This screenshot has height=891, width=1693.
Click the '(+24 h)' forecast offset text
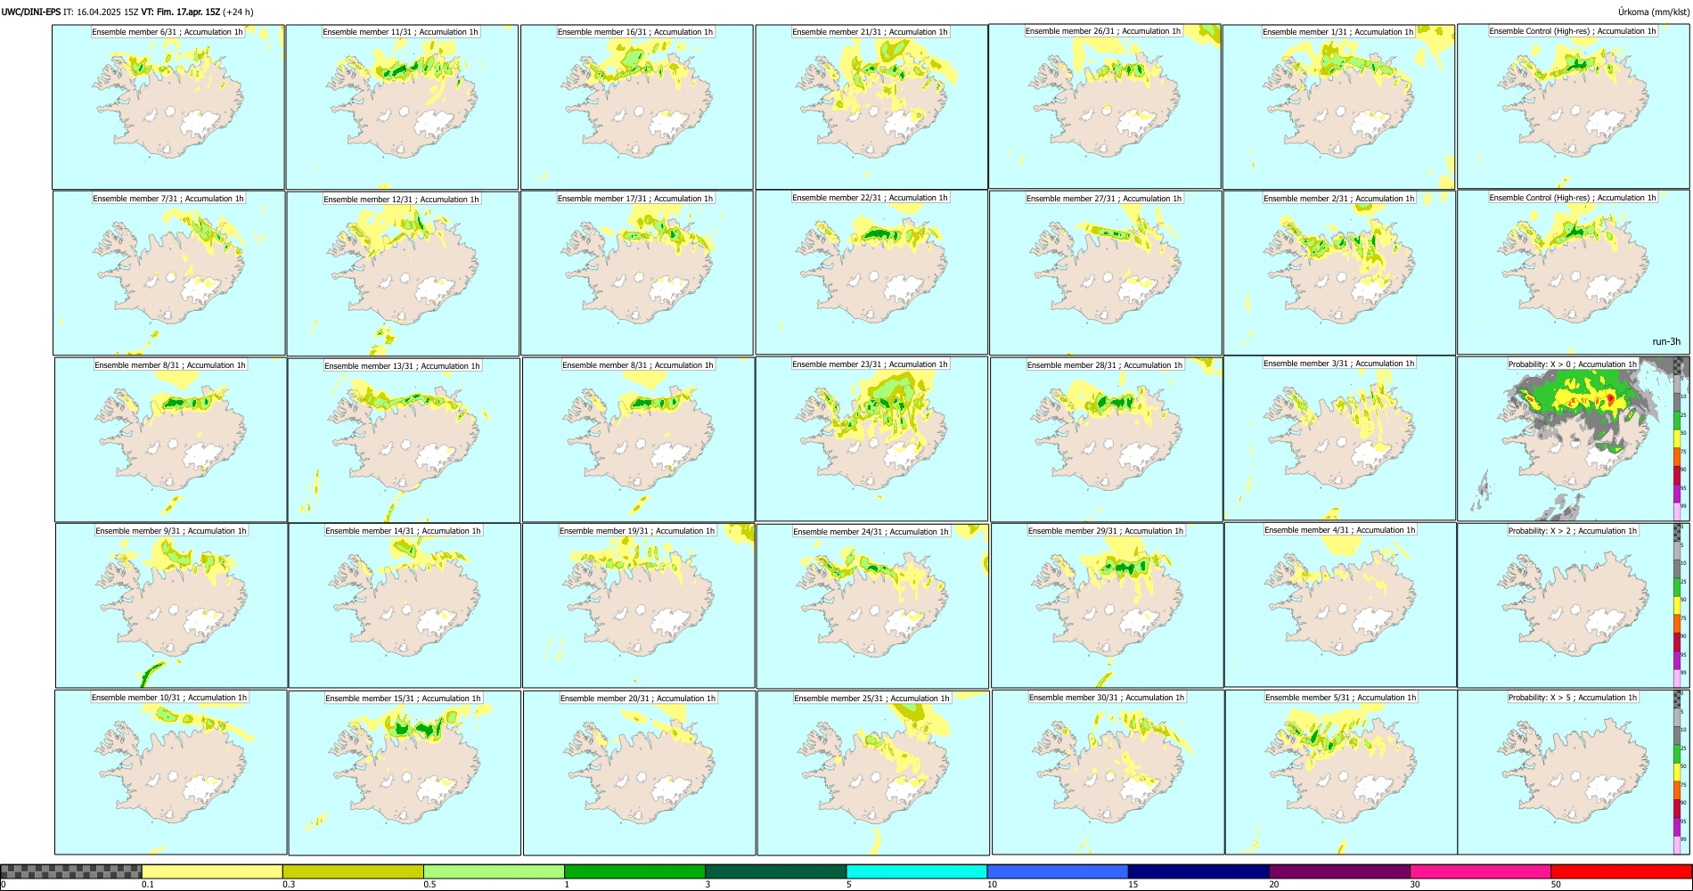(238, 12)
